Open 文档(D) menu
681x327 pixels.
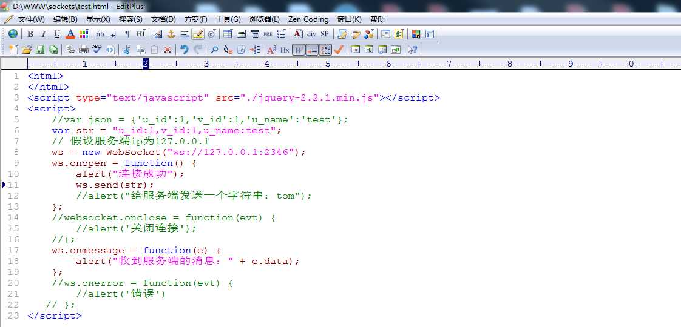pyautogui.click(x=163, y=19)
